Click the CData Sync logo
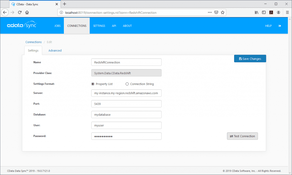The image size is (292, 175). coord(22,25)
